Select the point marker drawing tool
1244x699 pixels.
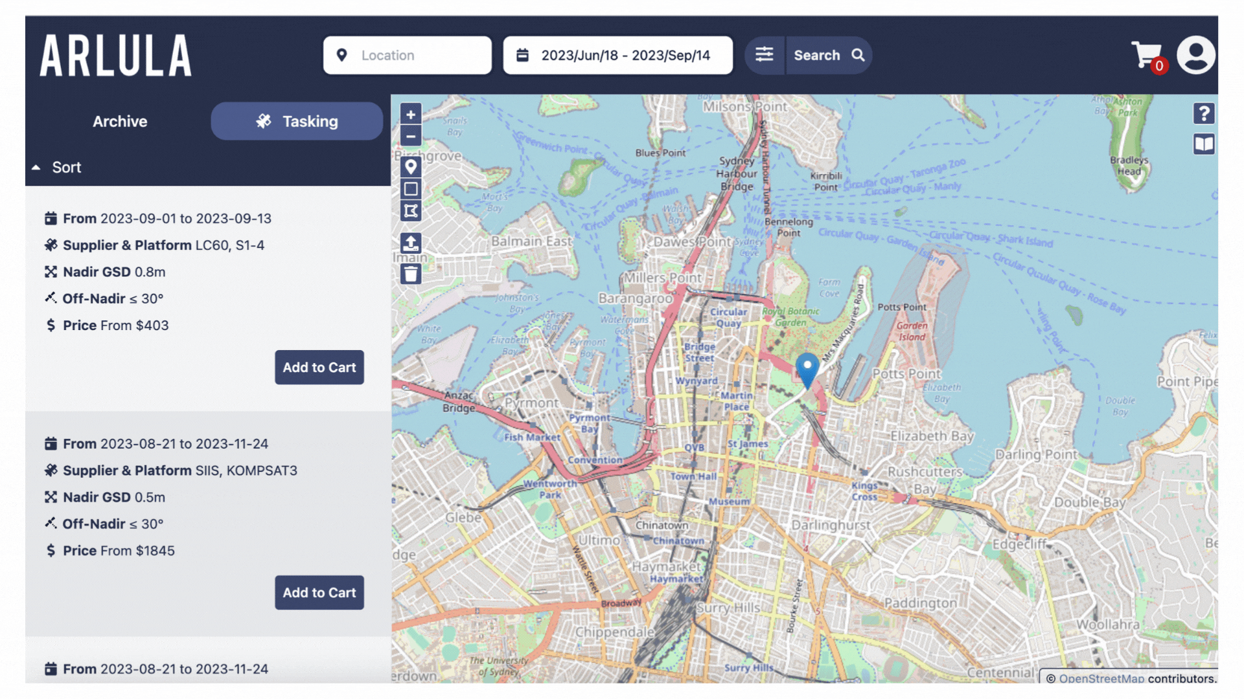point(411,167)
